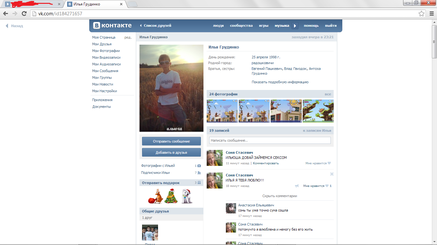Image resolution: width=437 pixels, height=245 pixels.
Task: Click the все link in the photos header
Action: pyautogui.click(x=328, y=94)
